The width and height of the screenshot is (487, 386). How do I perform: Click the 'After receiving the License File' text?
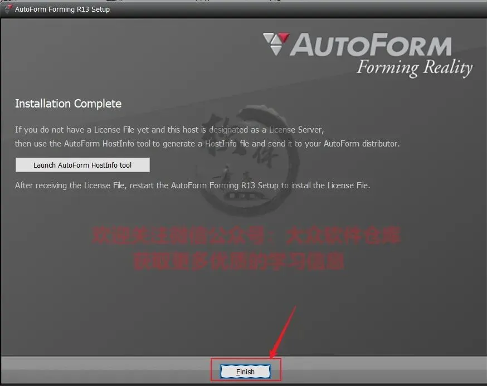[x=193, y=185]
